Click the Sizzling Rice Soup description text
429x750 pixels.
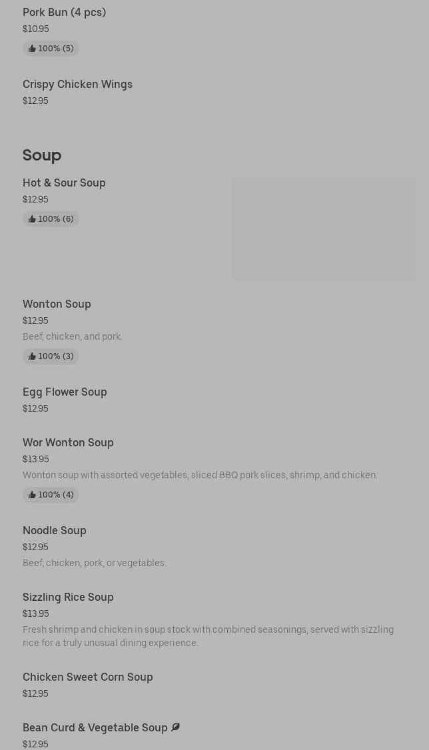(x=208, y=636)
